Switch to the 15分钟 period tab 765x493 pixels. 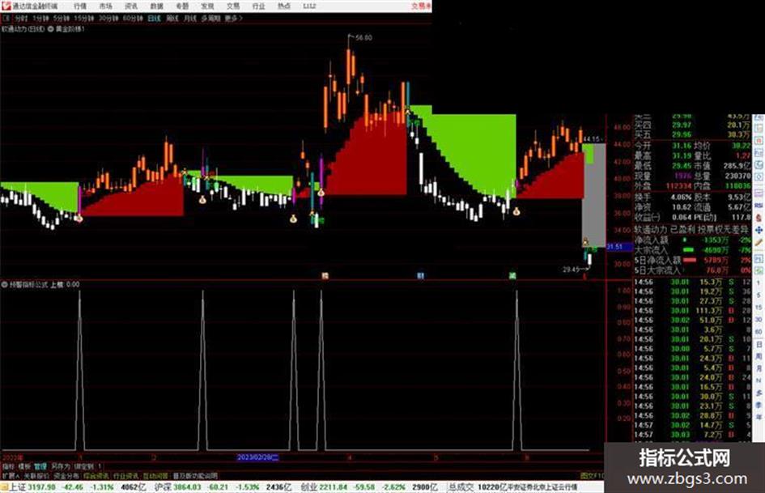[x=83, y=18]
